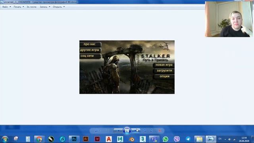The width and height of the screenshot is (254, 143).
Task: Expand the Файл dropdown arrow
Action: (10, 7)
